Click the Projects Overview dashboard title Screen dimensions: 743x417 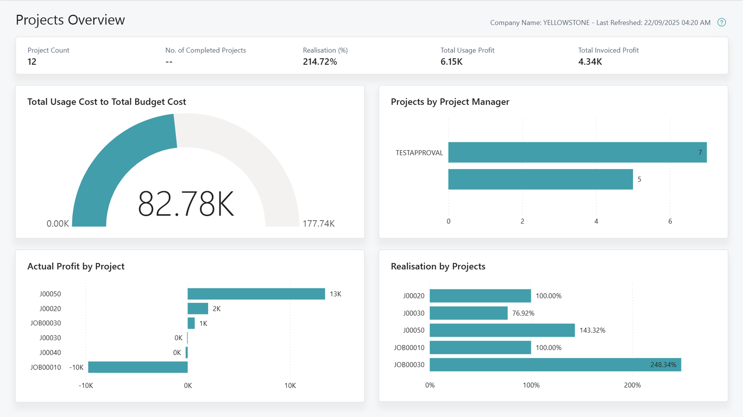70,19
